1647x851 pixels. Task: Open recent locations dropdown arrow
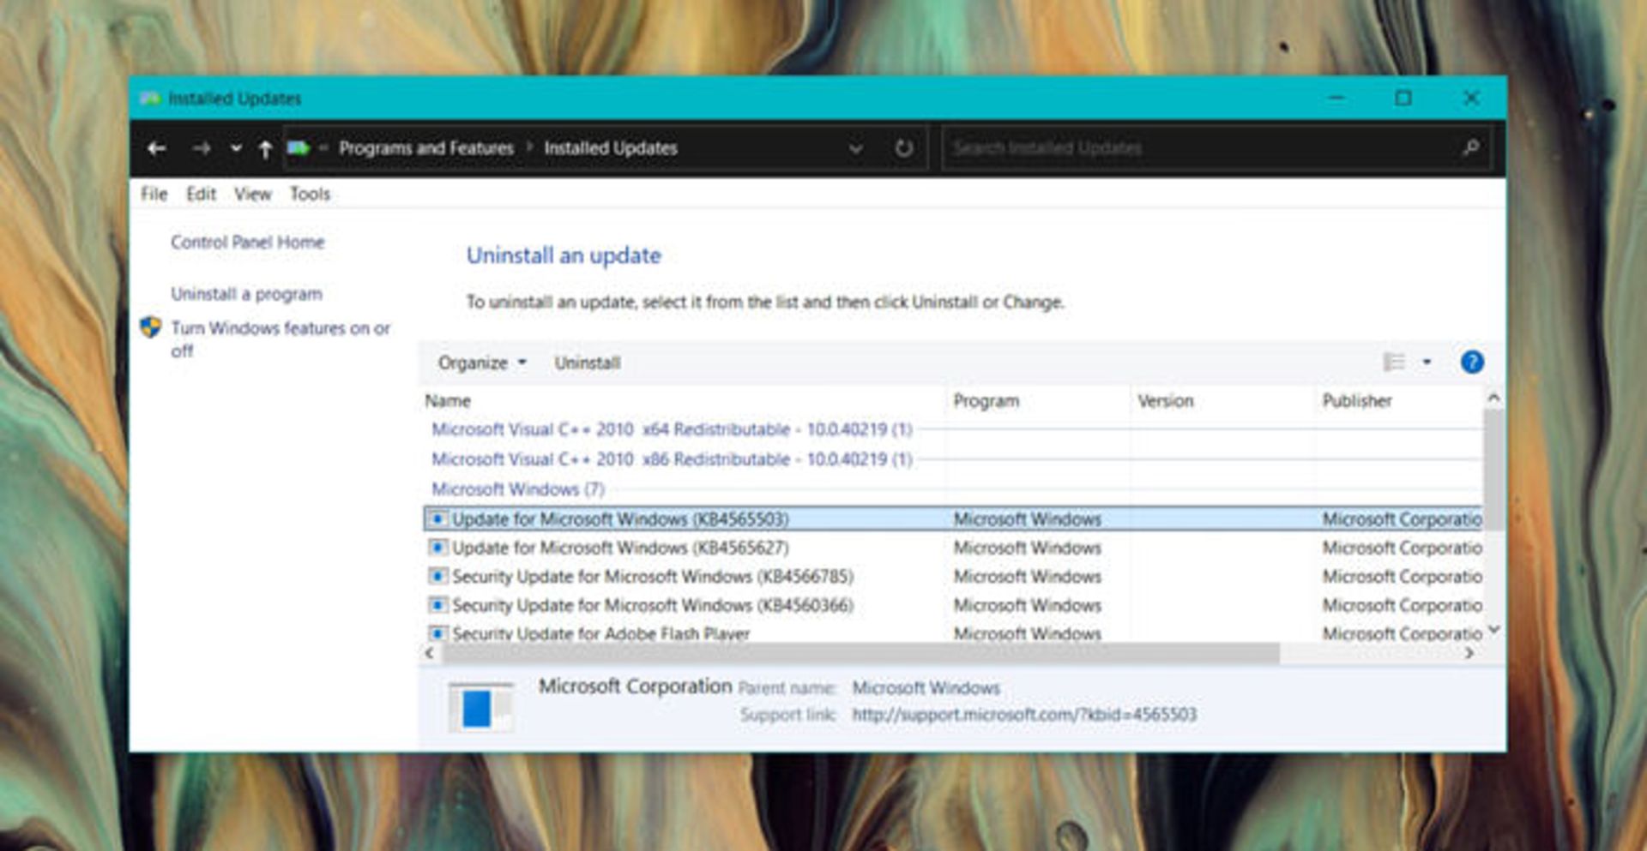click(235, 148)
